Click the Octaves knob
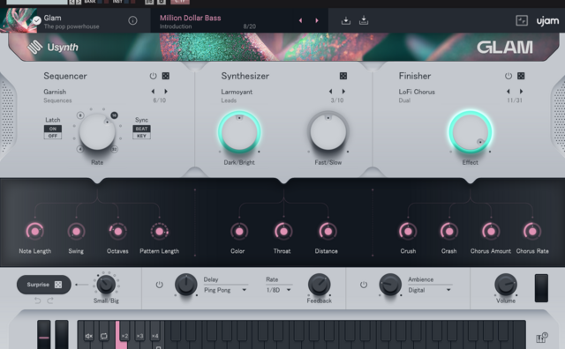565x349 pixels. [117, 232]
